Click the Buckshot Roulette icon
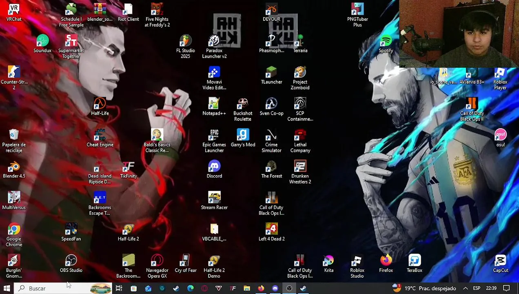519x294 pixels. [x=243, y=110]
